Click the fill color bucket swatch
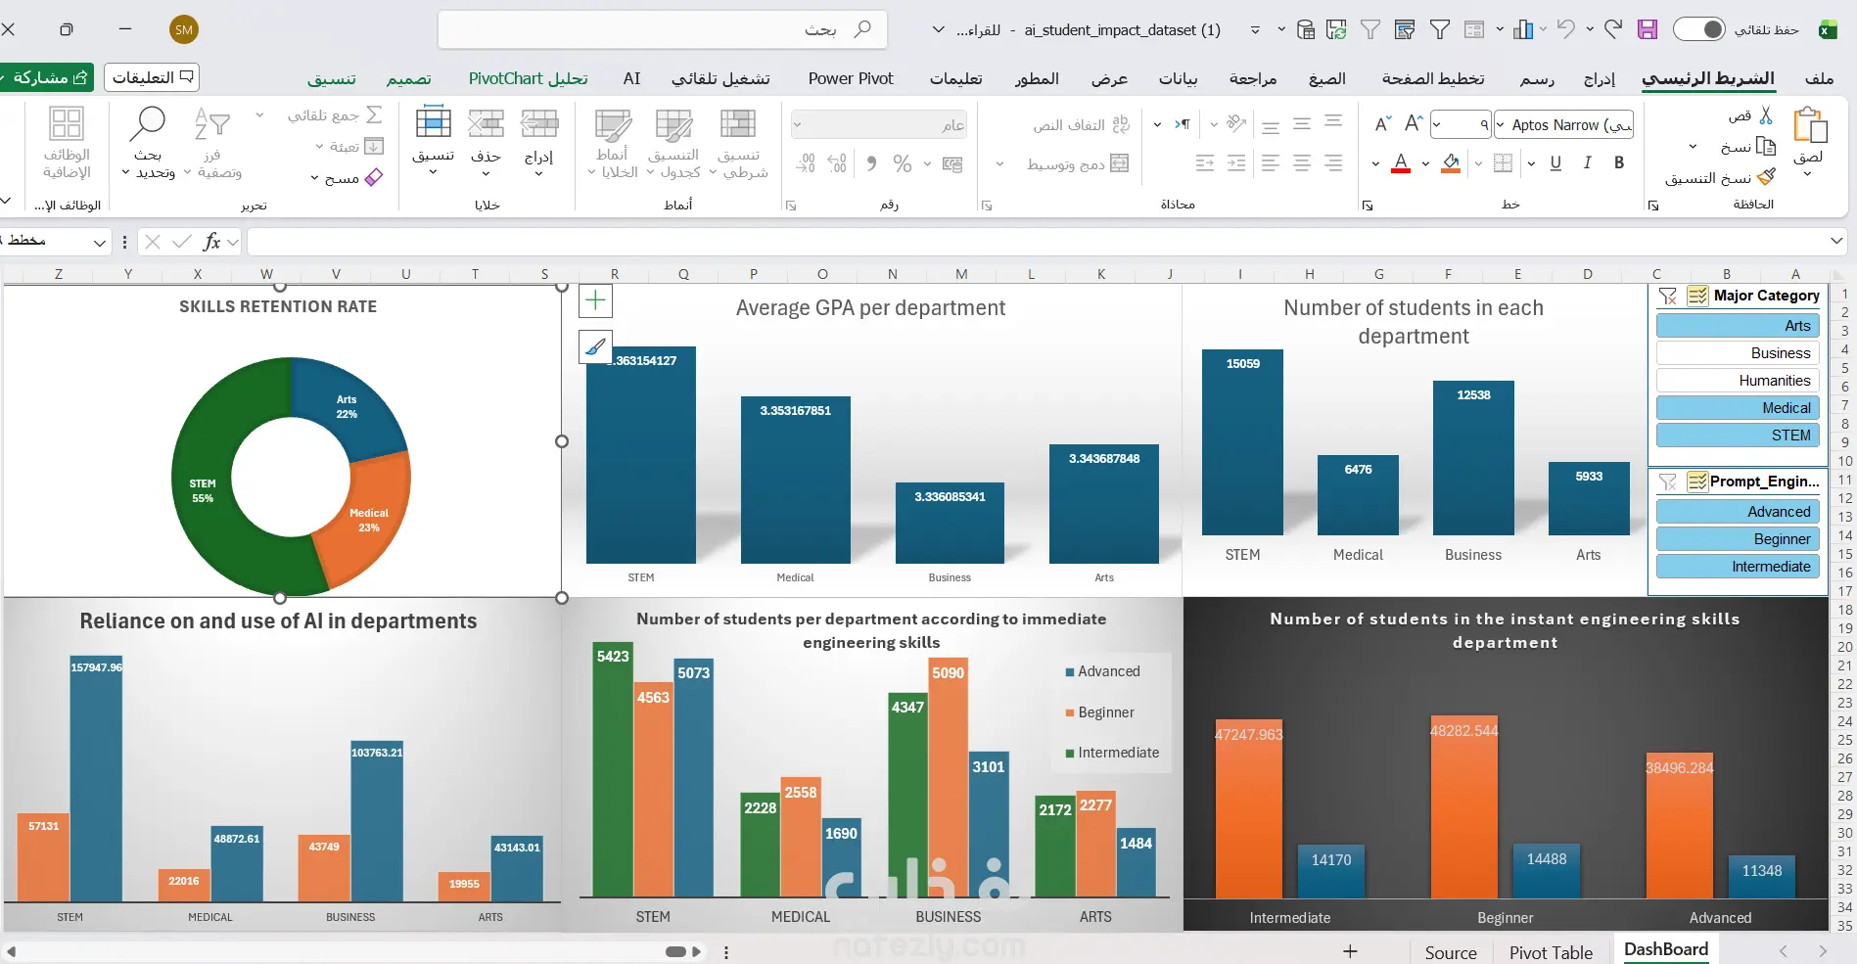Screen dimensions: 1857x964 1452,163
